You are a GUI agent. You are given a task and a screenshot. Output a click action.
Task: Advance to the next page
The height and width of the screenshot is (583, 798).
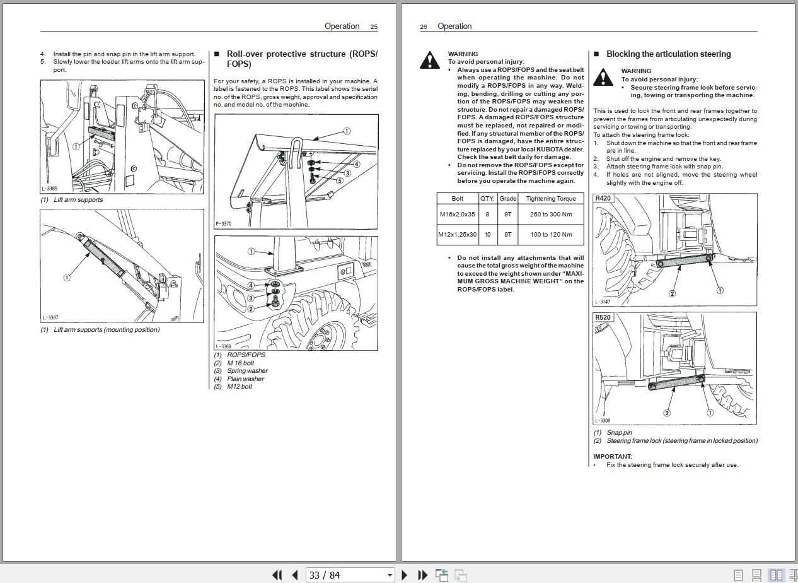(404, 575)
